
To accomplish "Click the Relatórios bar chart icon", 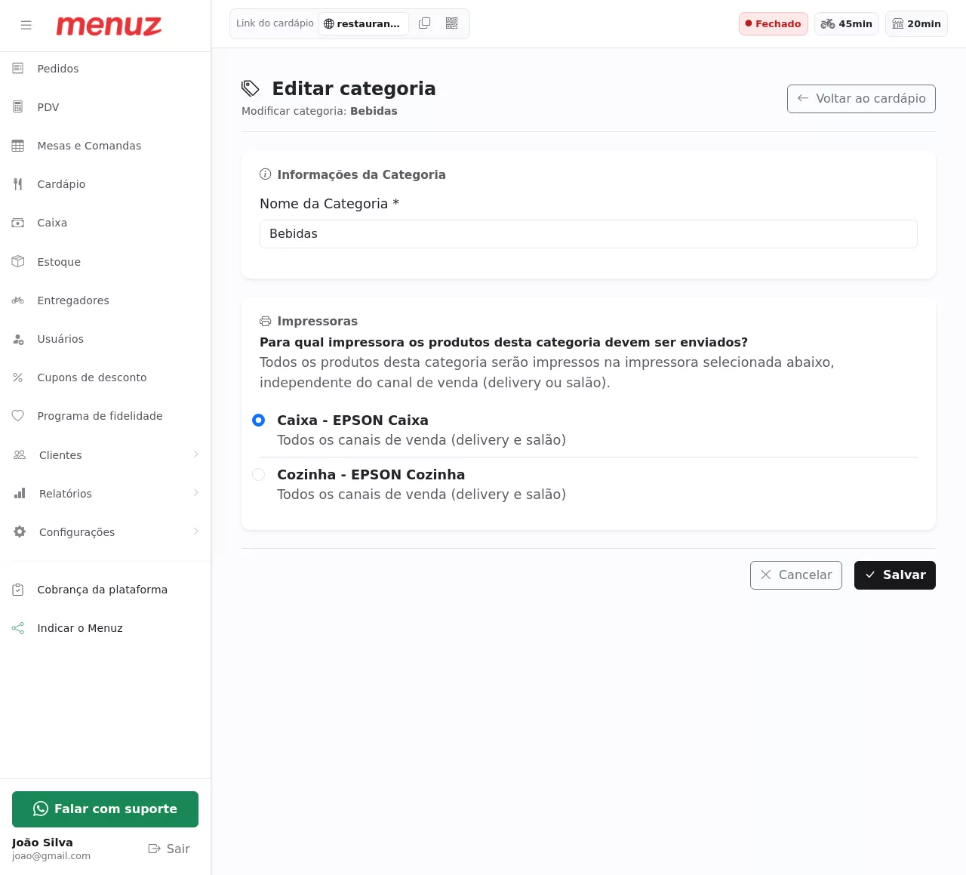I will [x=20, y=493].
